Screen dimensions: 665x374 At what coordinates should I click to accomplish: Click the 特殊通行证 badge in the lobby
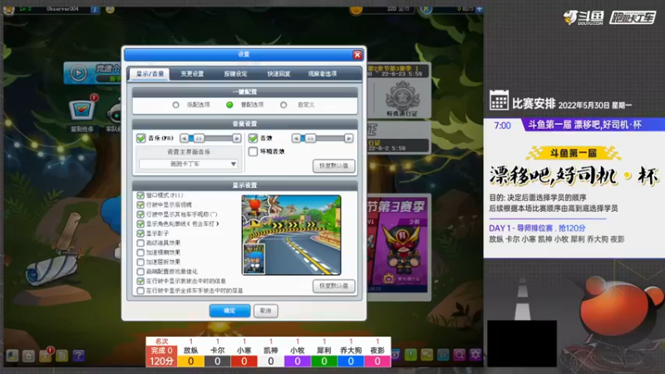(402, 97)
